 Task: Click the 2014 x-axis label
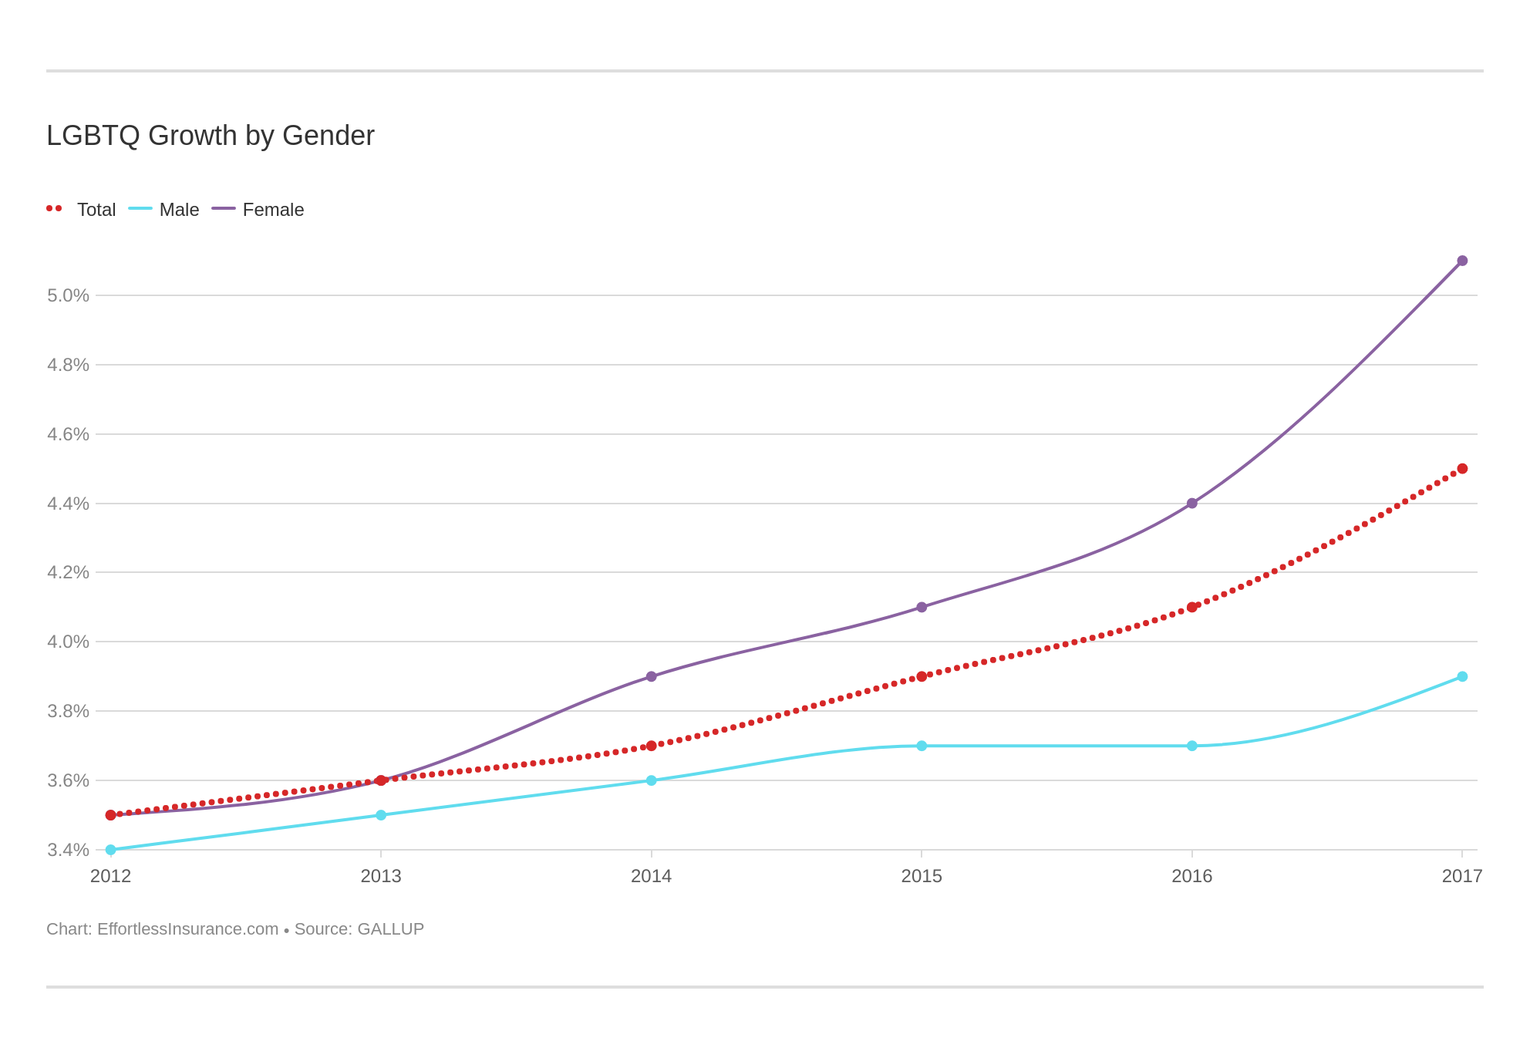(652, 876)
